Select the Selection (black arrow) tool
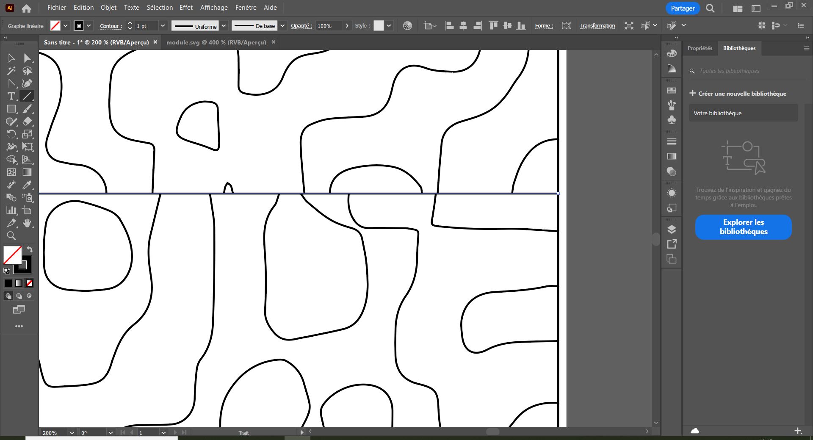 [11, 58]
